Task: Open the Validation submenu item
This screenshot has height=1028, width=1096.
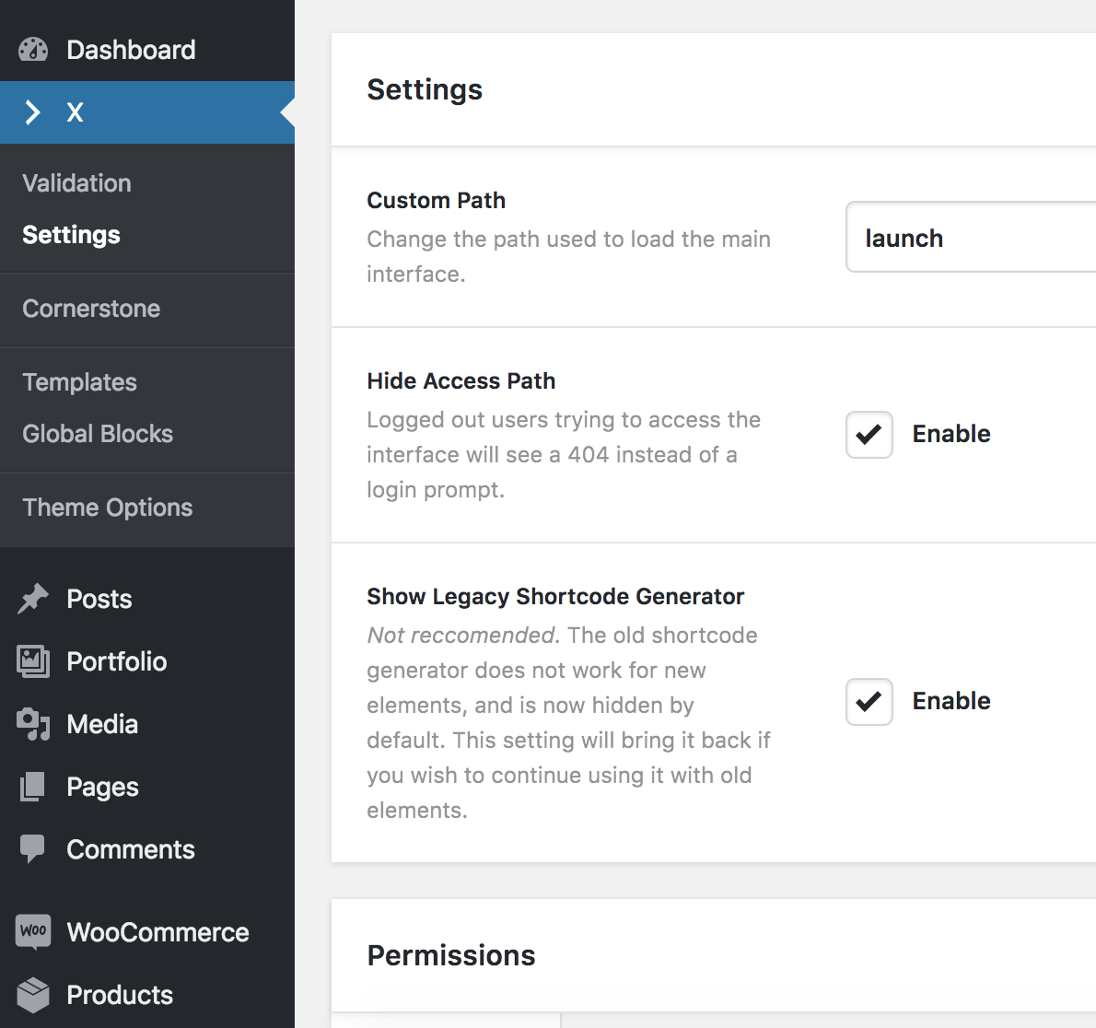Action: [77, 183]
